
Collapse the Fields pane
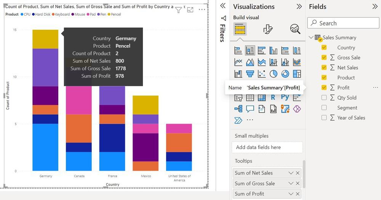click(x=375, y=6)
